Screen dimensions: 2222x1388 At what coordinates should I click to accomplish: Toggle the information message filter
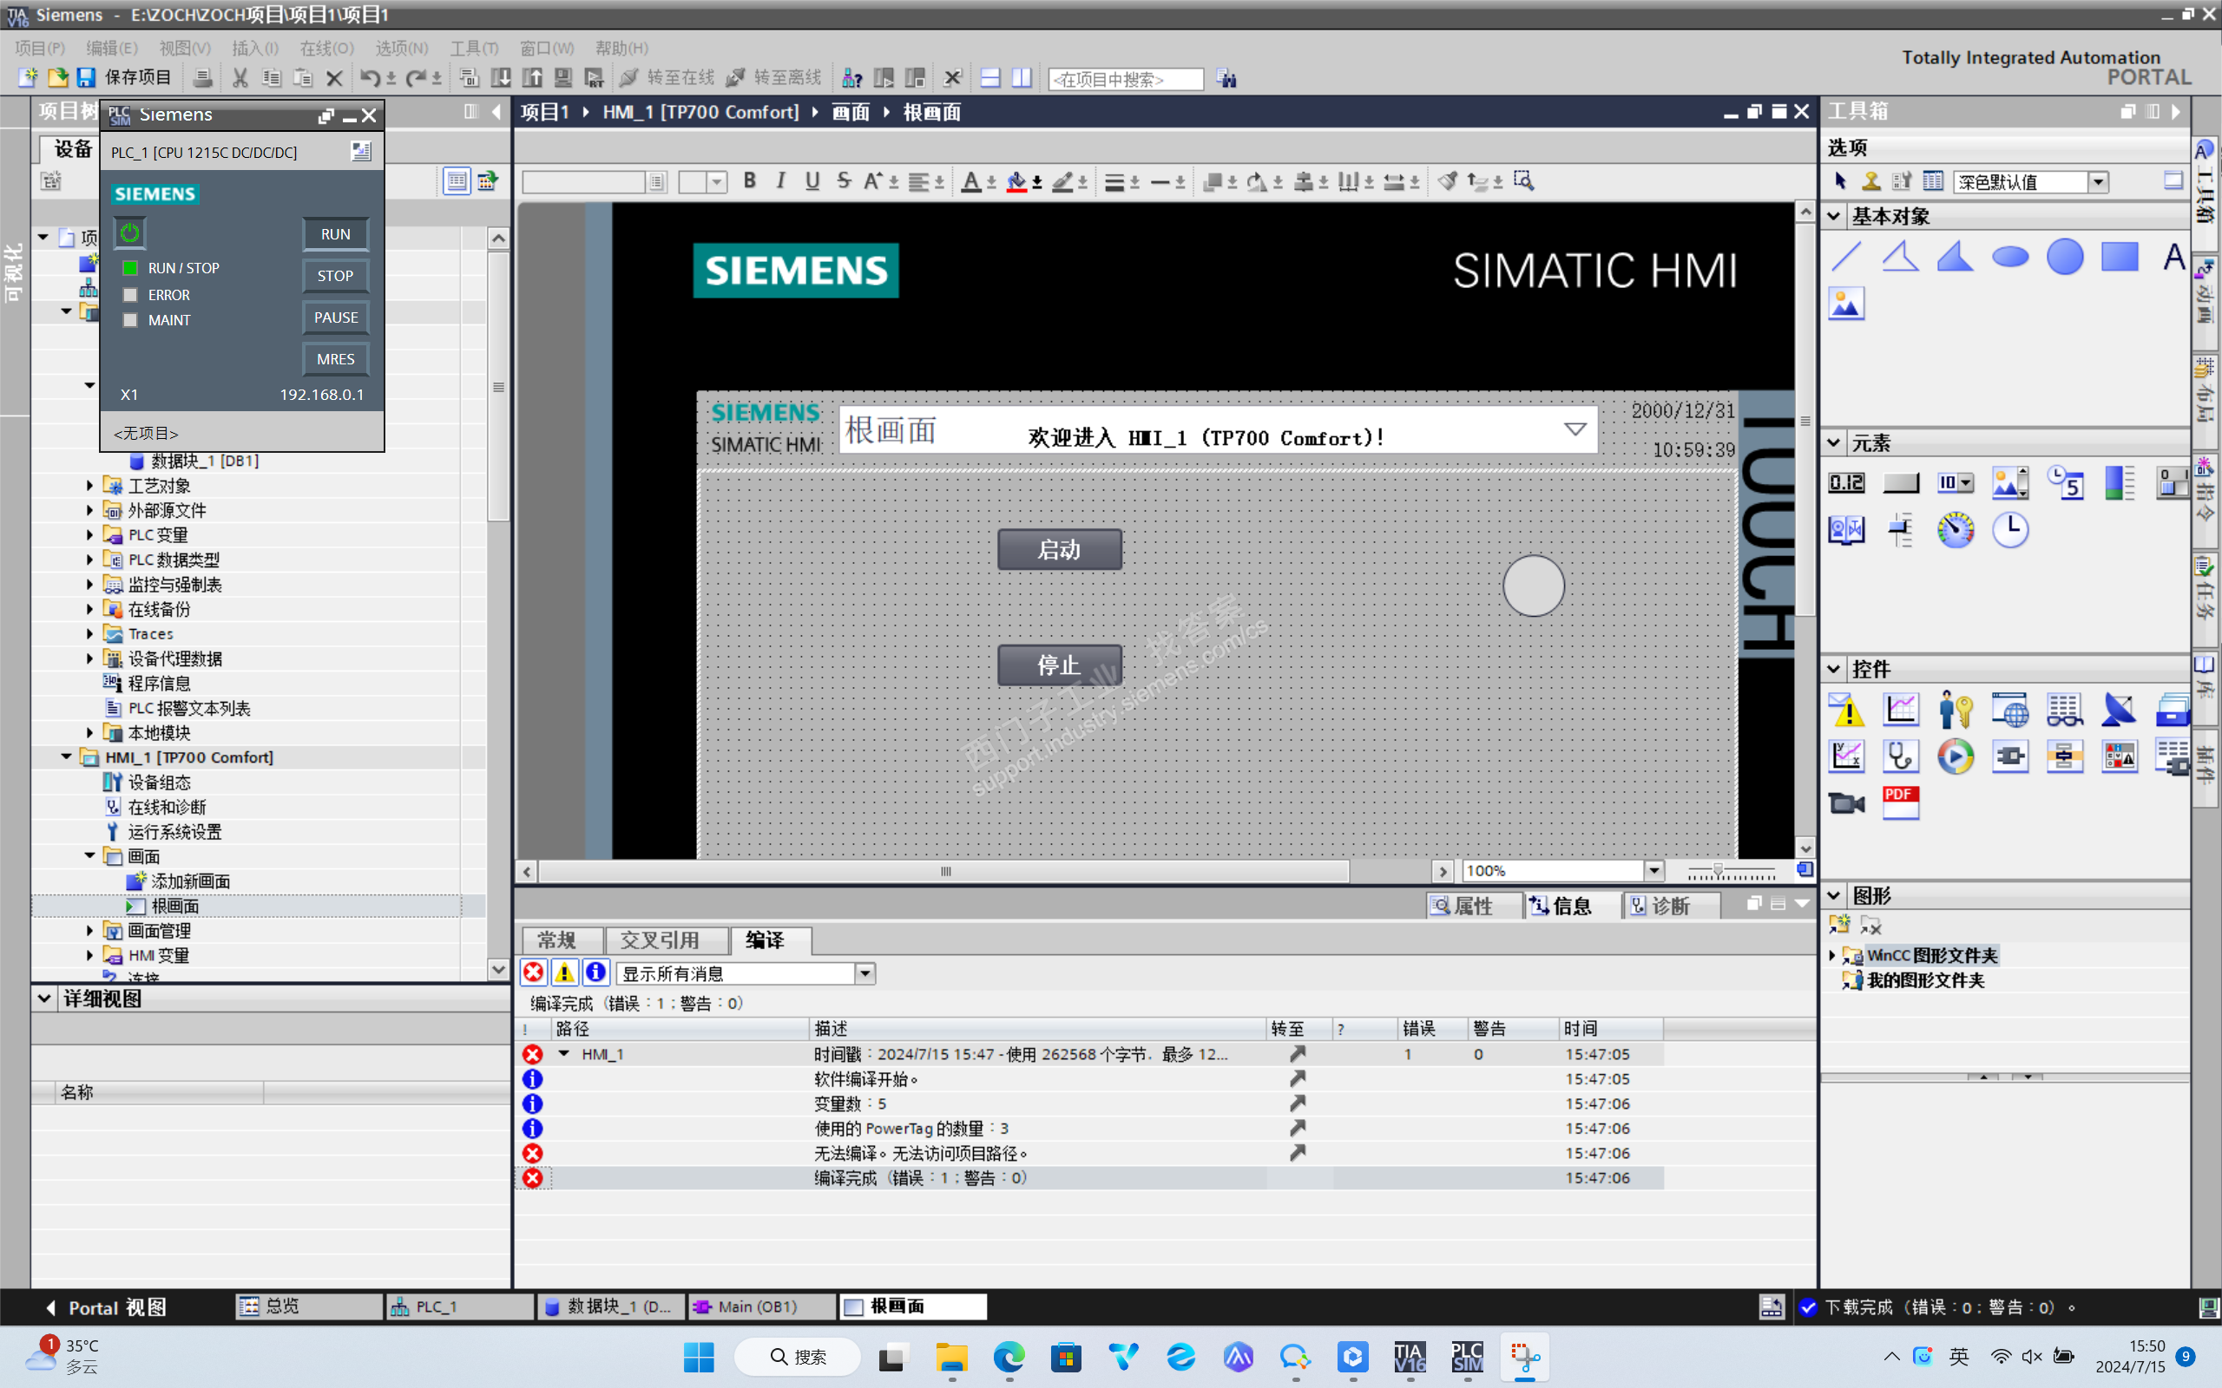pos(596,972)
